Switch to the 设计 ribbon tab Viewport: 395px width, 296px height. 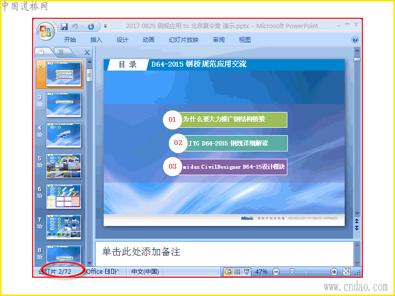(122, 40)
